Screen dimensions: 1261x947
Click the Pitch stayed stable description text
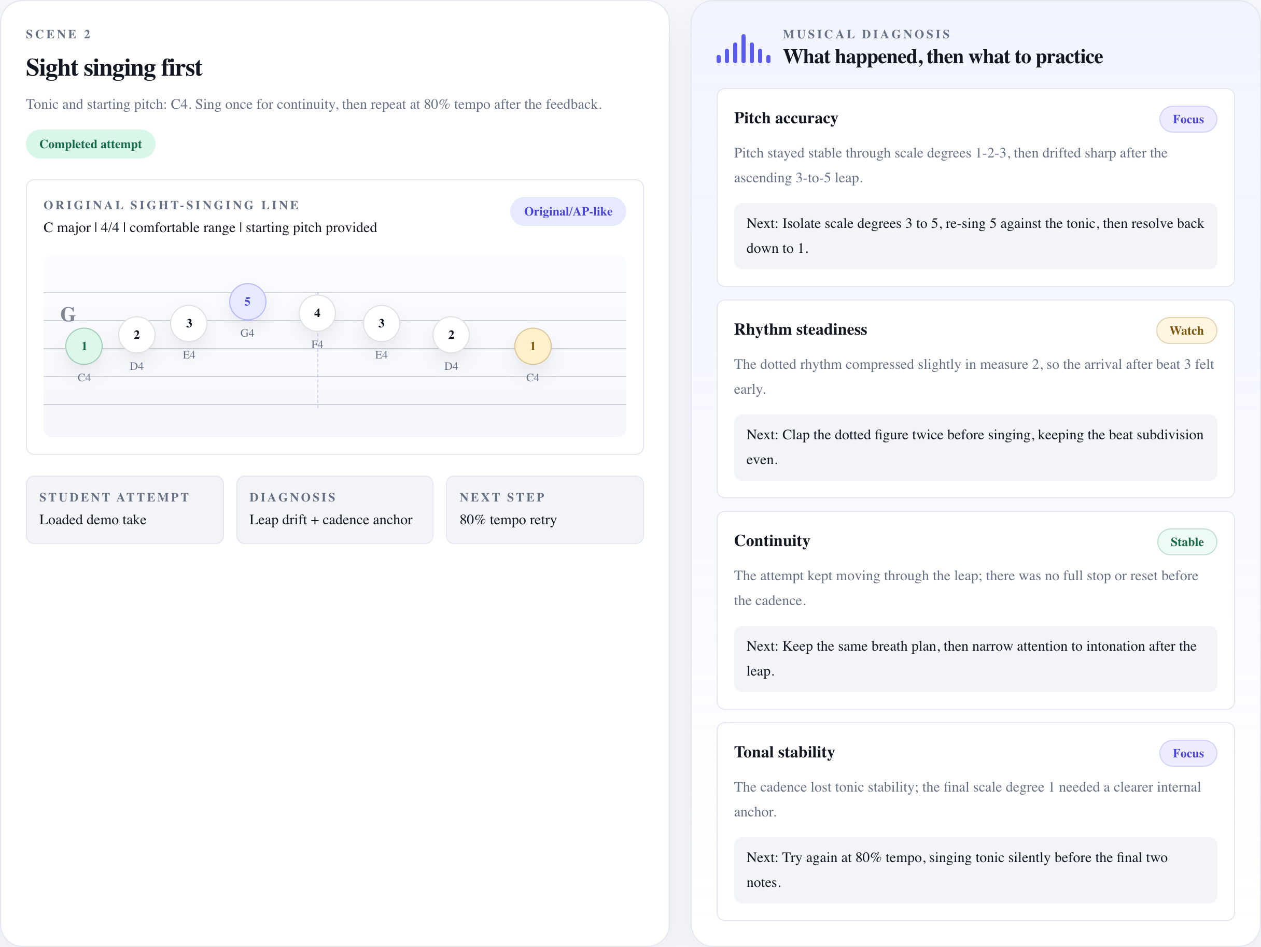tap(951, 165)
